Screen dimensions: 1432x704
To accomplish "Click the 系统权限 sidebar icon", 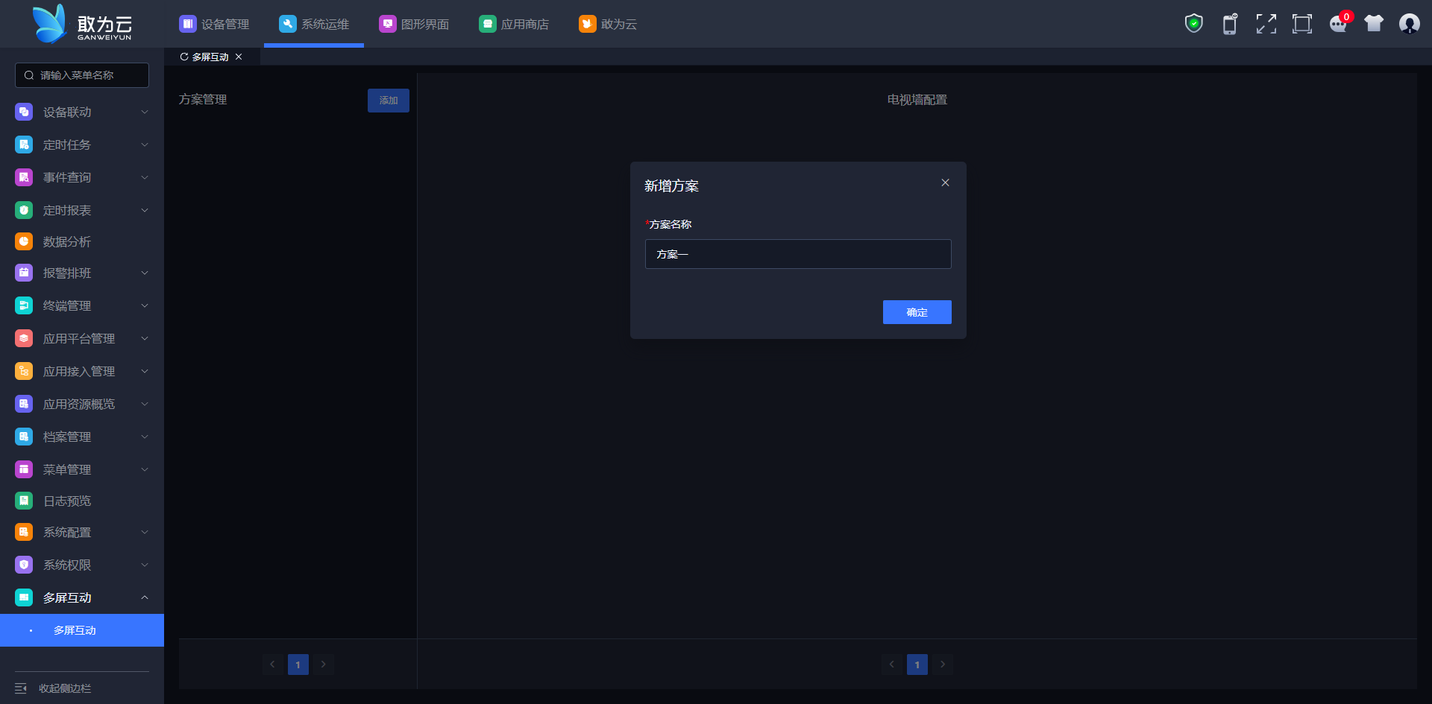I will click(24, 565).
